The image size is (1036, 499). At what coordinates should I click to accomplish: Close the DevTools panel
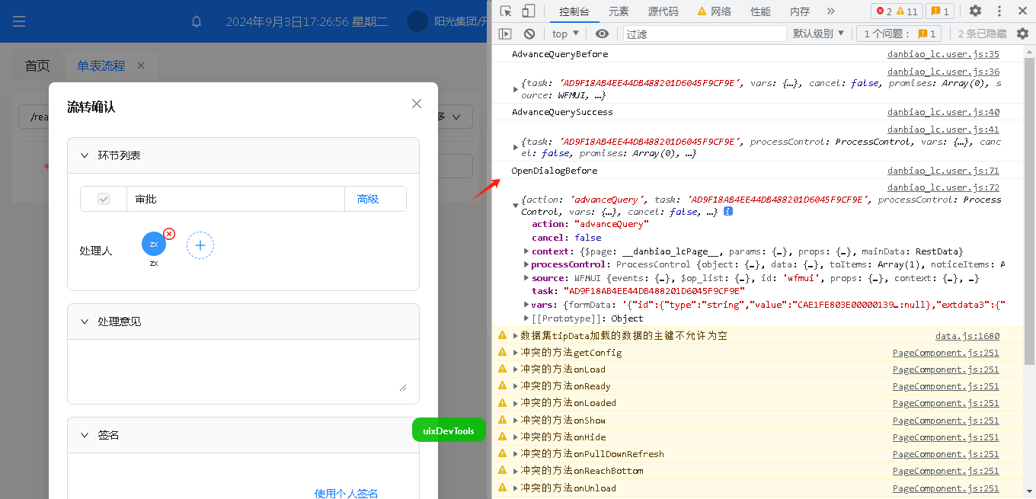click(1022, 11)
